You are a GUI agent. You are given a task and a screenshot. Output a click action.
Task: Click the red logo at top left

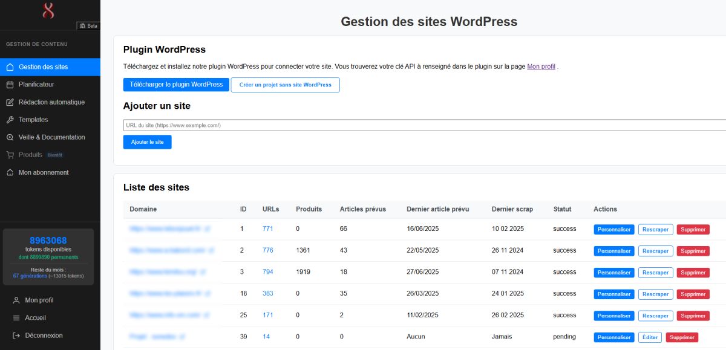50,11
